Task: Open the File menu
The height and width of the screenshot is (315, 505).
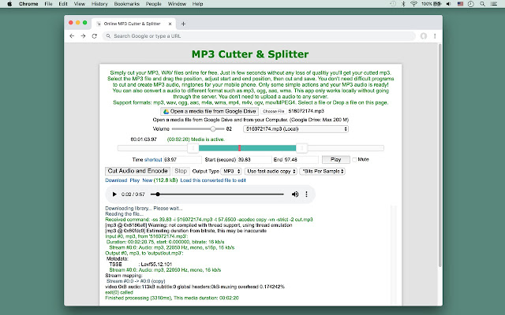Action: [x=48, y=4]
